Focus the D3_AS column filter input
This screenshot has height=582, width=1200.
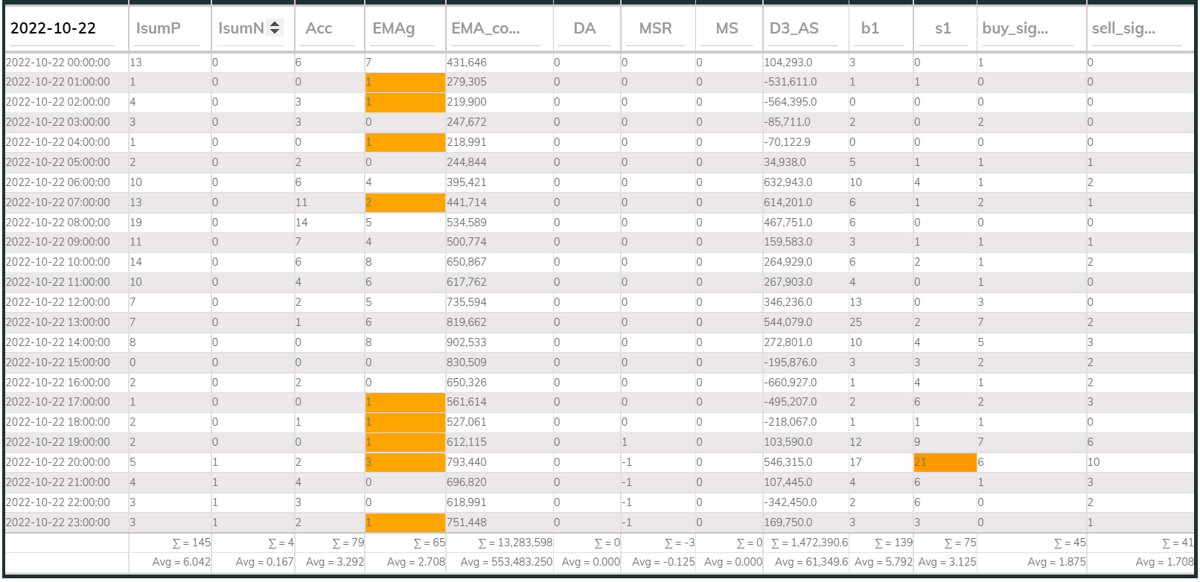pyautogui.click(x=804, y=28)
